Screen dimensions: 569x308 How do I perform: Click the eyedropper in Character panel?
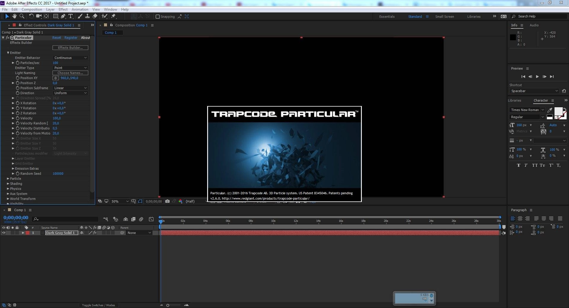[550, 110]
